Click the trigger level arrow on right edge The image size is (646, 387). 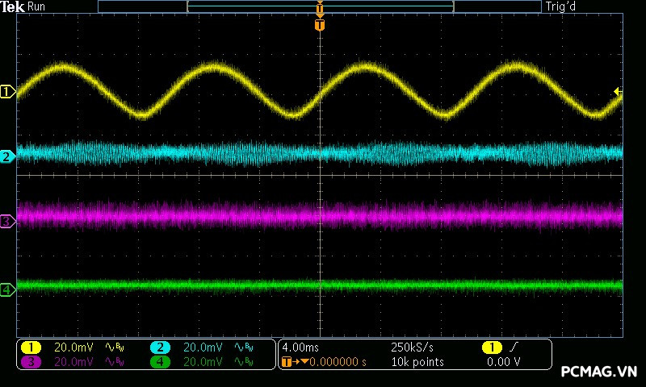pyautogui.click(x=618, y=92)
